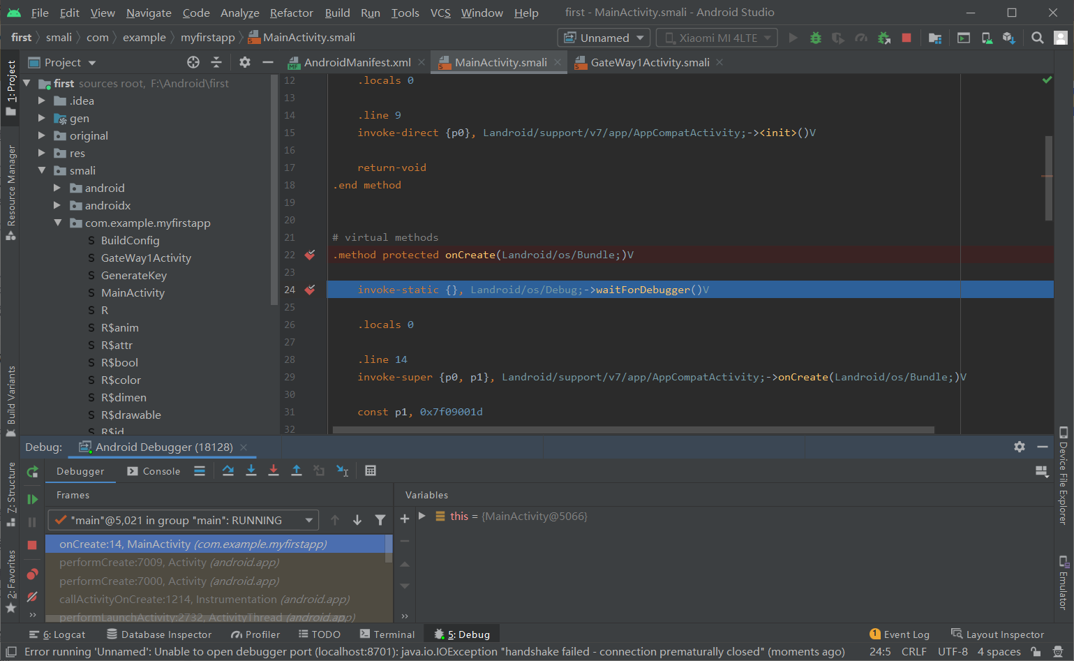Open Database Inspector tool window
The image size is (1074, 661).
[x=159, y=634]
